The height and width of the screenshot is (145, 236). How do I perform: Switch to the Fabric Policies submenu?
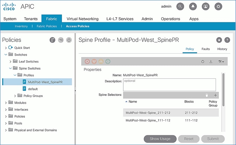tap(47, 26)
